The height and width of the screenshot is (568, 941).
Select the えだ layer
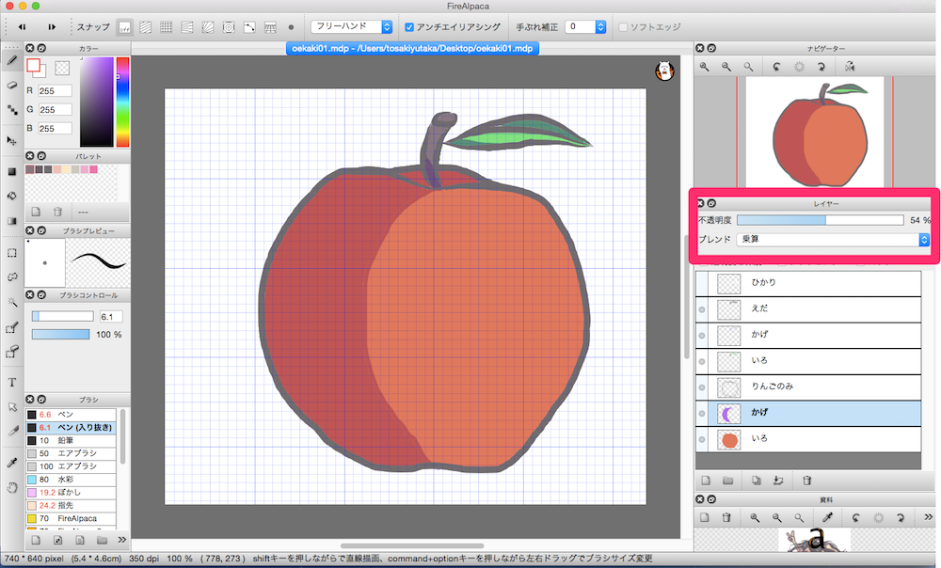[808, 309]
